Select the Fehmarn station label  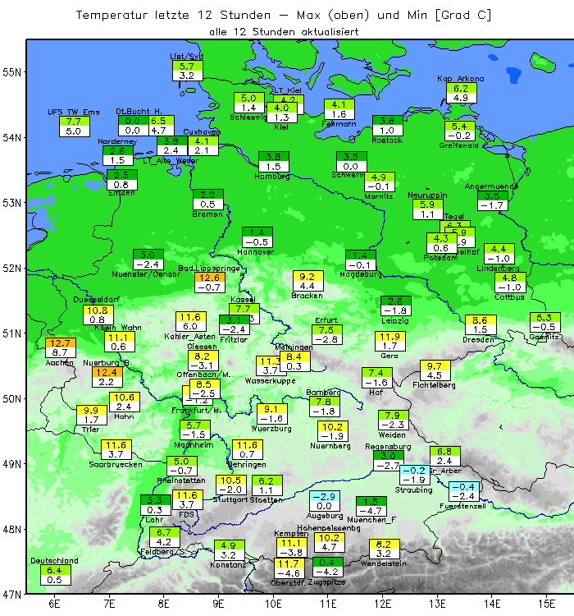click(339, 124)
